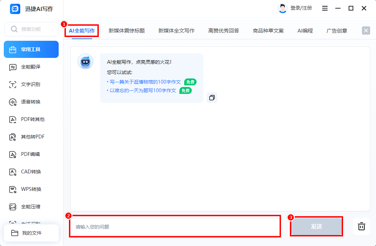
Task: Click the 我的文件 folder icon
Action: click(x=15, y=233)
